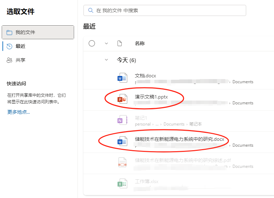The width and height of the screenshot is (274, 198).
Task: Open Documents path link under 文档.docx
Action: coord(243,82)
